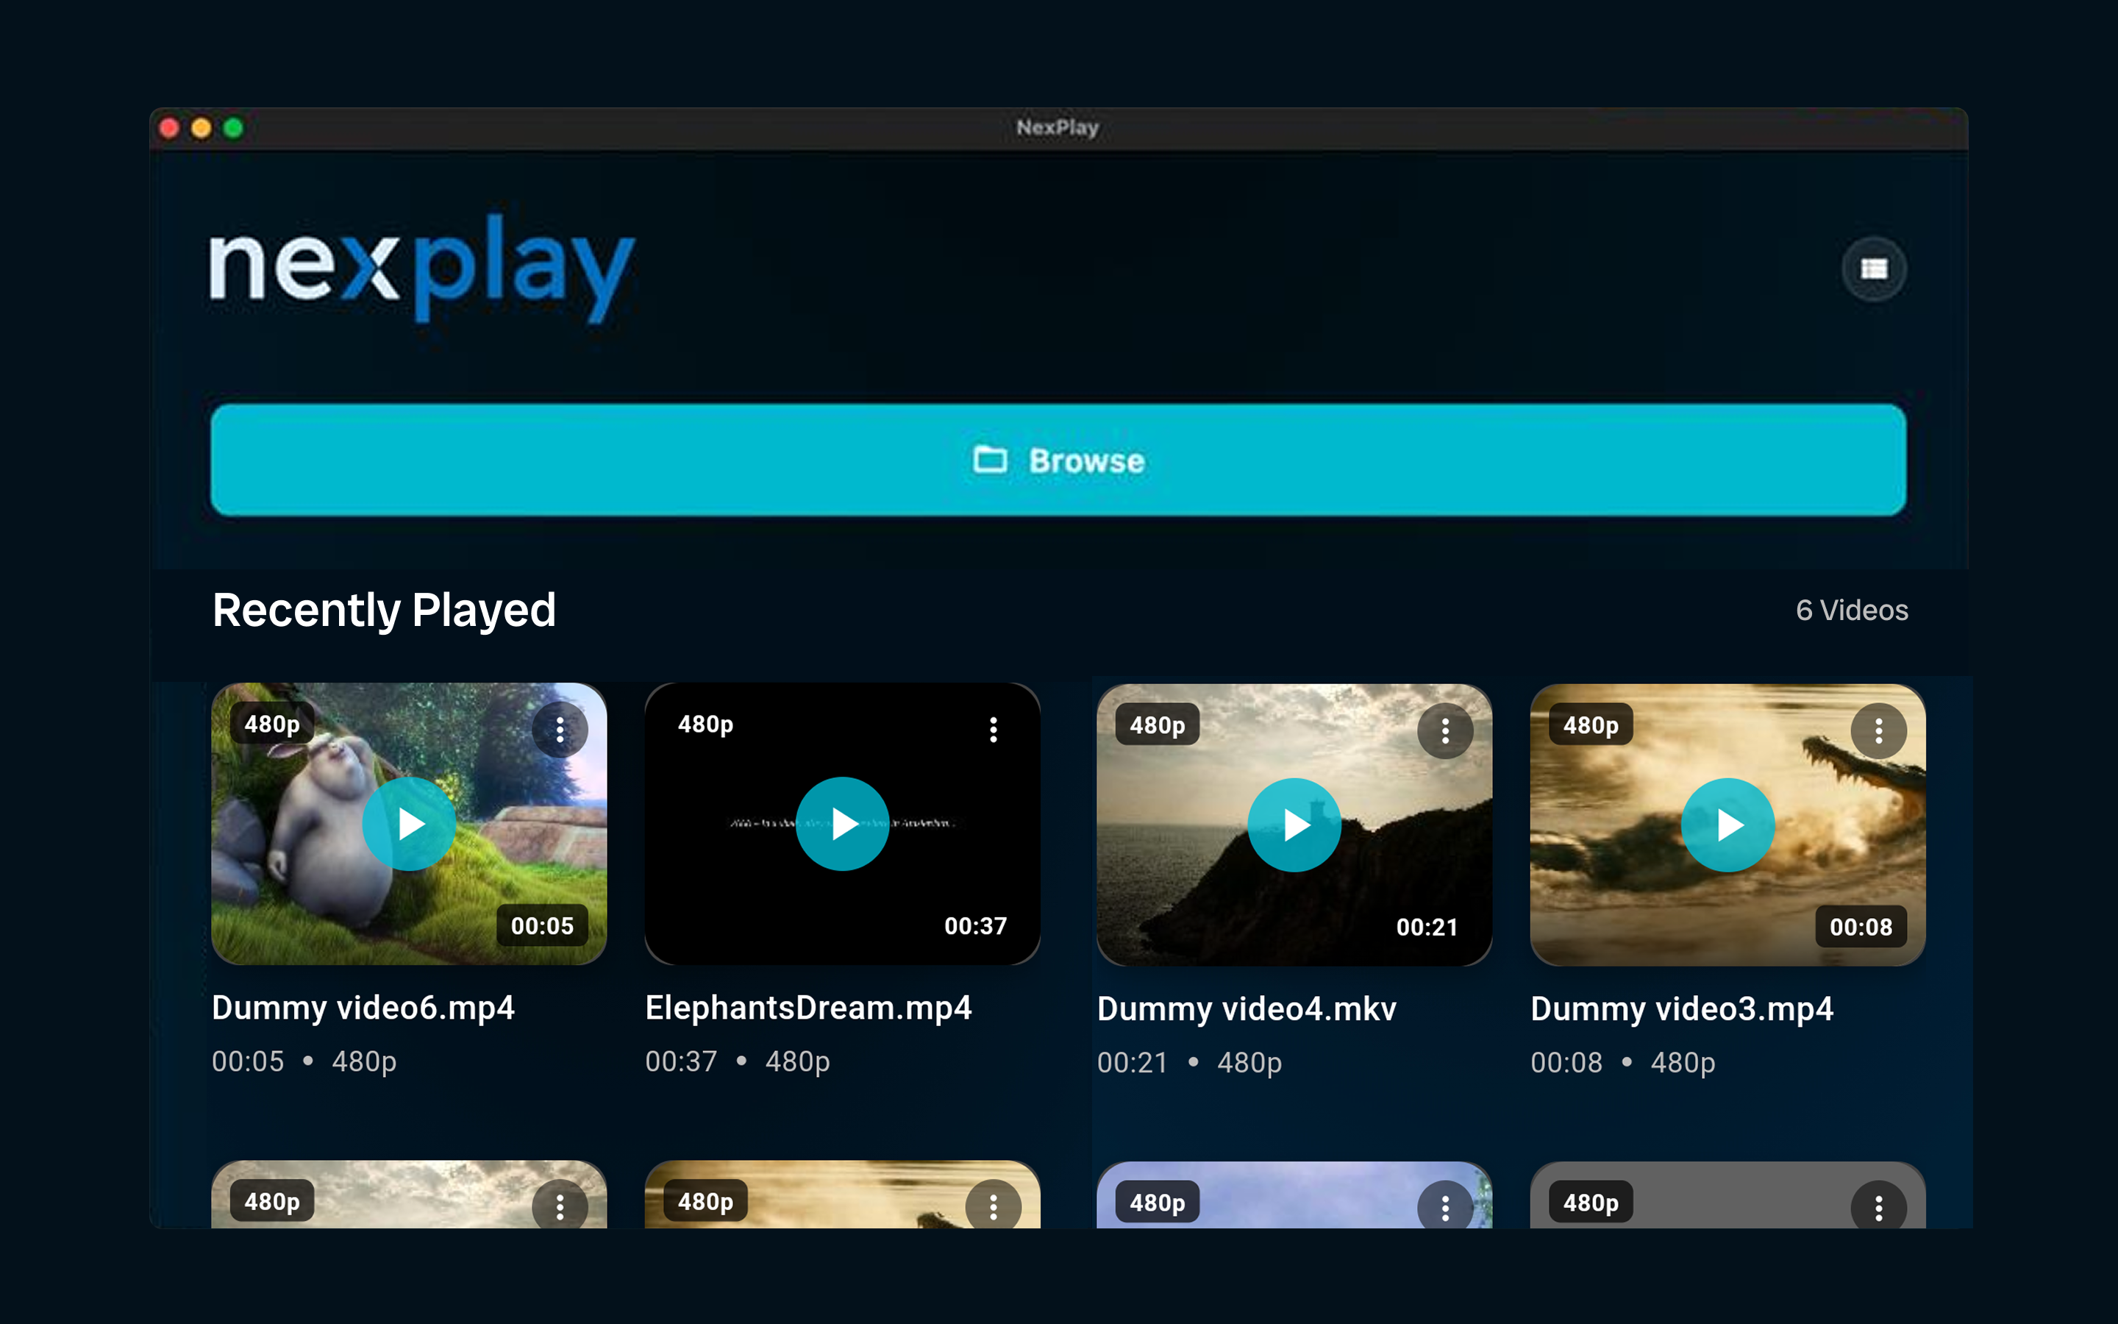Viewport: 2118px width, 1324px height.
Task: Click 480p badge on Dummy video6.mp4 thumbnail
Action: coord(272,725)
